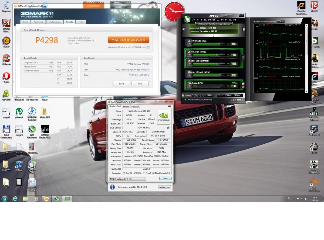Toggle the DirectCompute 5.0 checkbox

click(x=153, y=173)
